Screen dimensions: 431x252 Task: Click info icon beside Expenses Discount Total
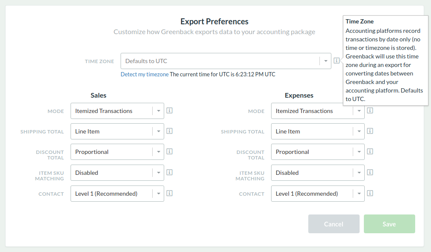click(x=370, y=151)
